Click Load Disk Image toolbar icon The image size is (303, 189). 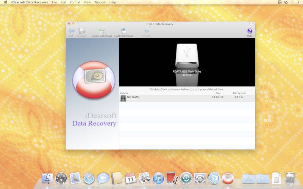click(x=124, y=31)
